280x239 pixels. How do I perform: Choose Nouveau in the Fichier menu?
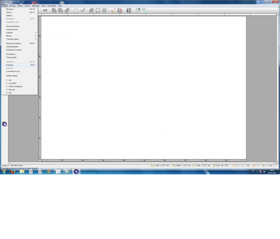coord(10,9)
